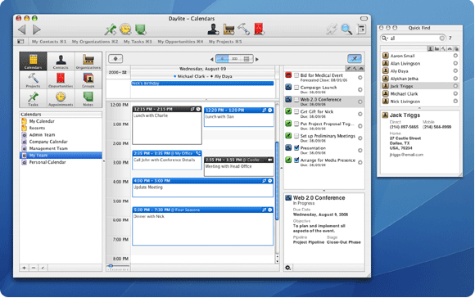The height and width of the screenshot is (298, 475).
Task: Check the Put Project Proposal Together checkbox
Action: click(x=296, y=124)
